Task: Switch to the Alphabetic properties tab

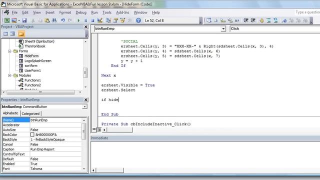Action: coord(10,113)
